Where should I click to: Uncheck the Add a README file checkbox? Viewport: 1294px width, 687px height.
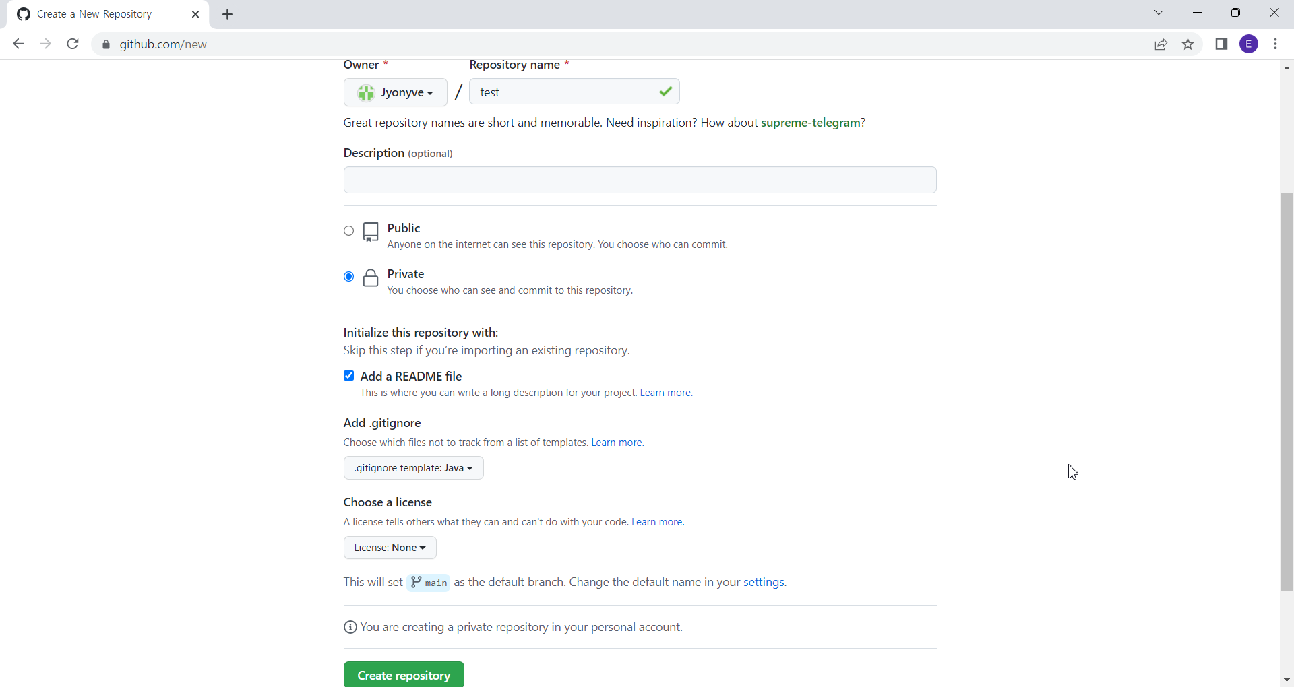[348, 376]
